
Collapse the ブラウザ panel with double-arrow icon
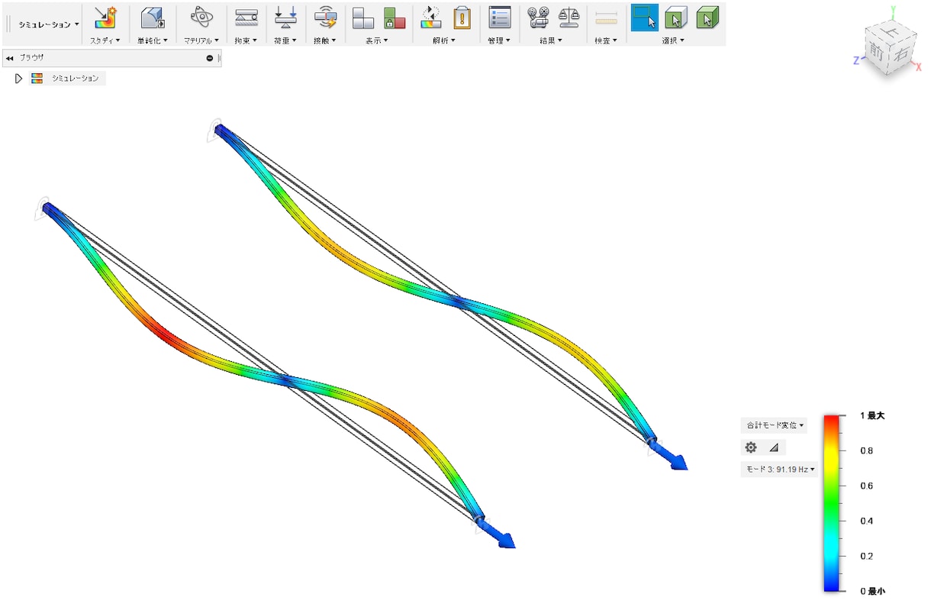[10, 58]
